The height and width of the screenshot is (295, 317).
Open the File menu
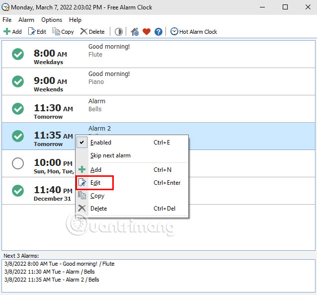pos(7,20)
